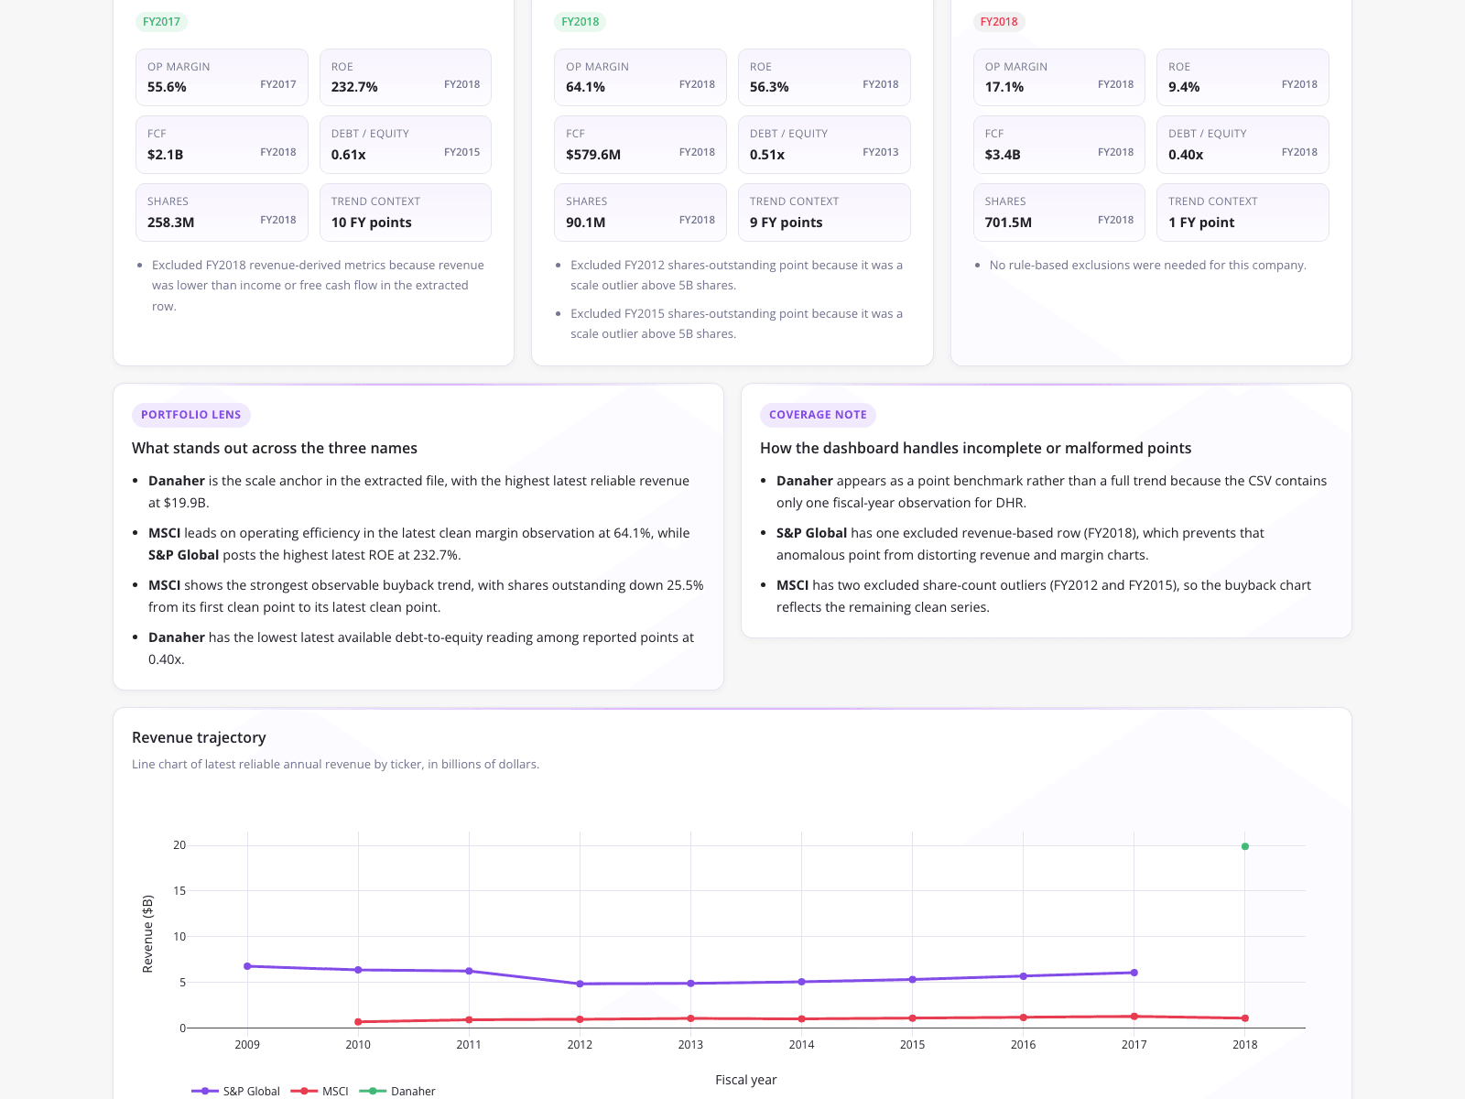Click the 'Revenue ($B)' y-axis title
The image size is (1465, 1099).
[x=147, y=934]
